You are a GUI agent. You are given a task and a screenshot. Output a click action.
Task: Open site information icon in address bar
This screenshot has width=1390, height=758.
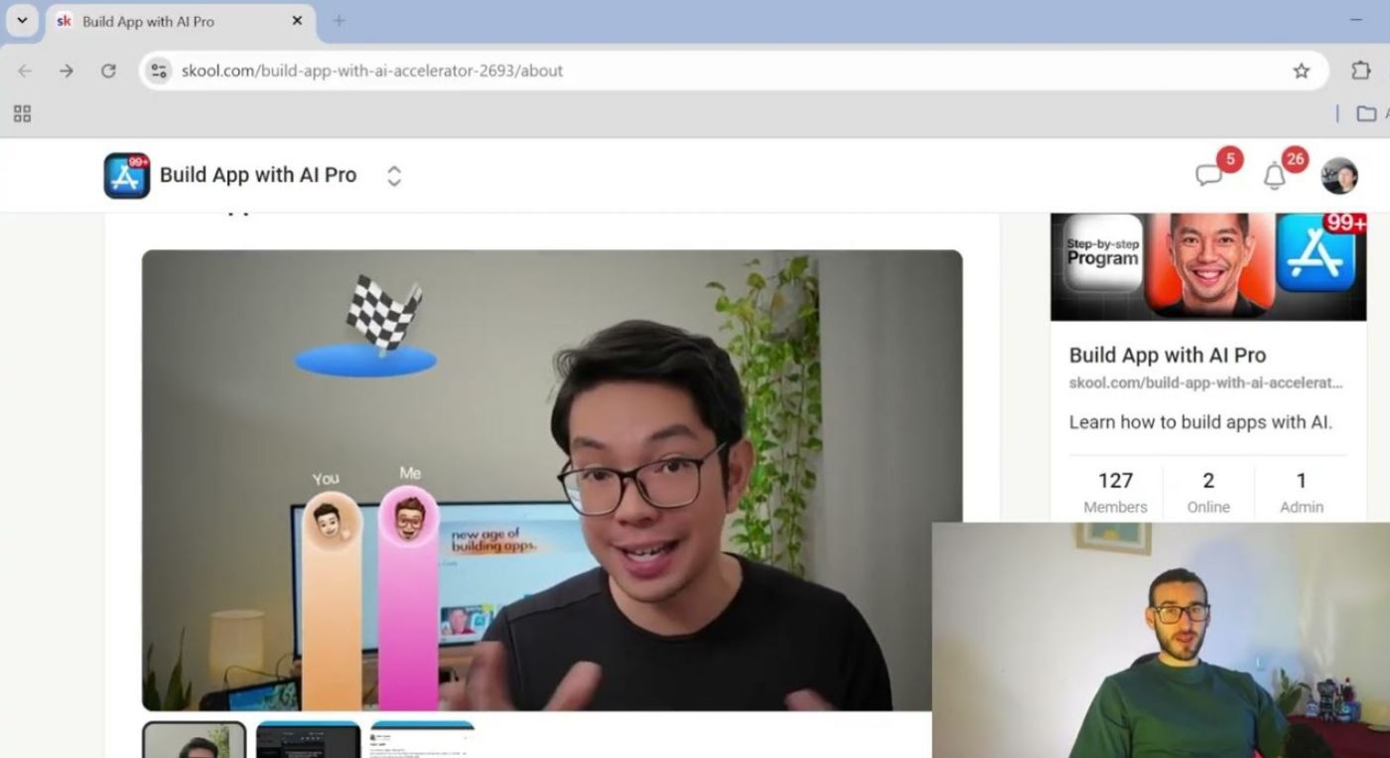point(159,71)
